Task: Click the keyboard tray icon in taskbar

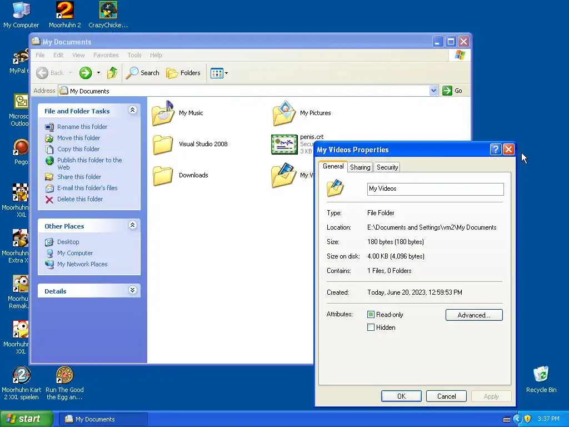Action: tap(507, 419)
